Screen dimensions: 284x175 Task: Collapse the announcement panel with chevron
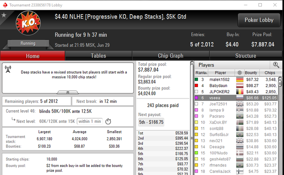tap(68, 92)
